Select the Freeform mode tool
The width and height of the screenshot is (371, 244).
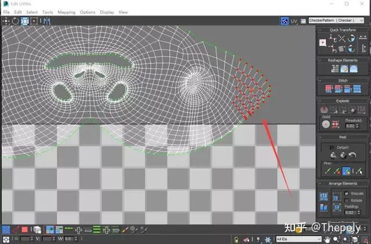(34, 21)
